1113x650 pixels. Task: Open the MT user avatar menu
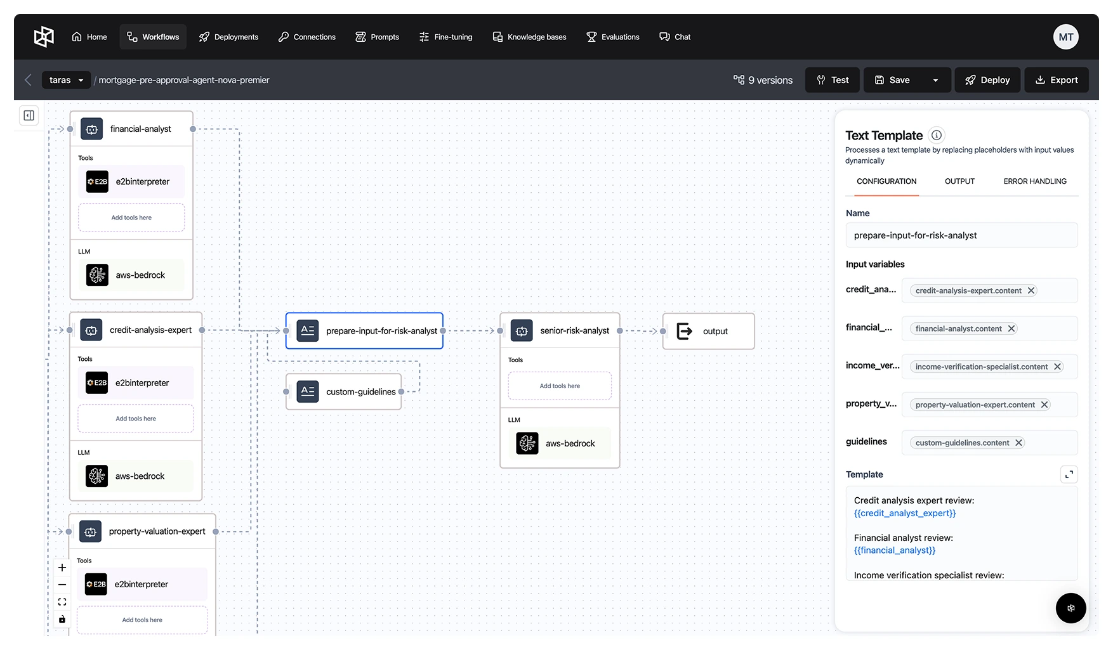click(1066, 37)
